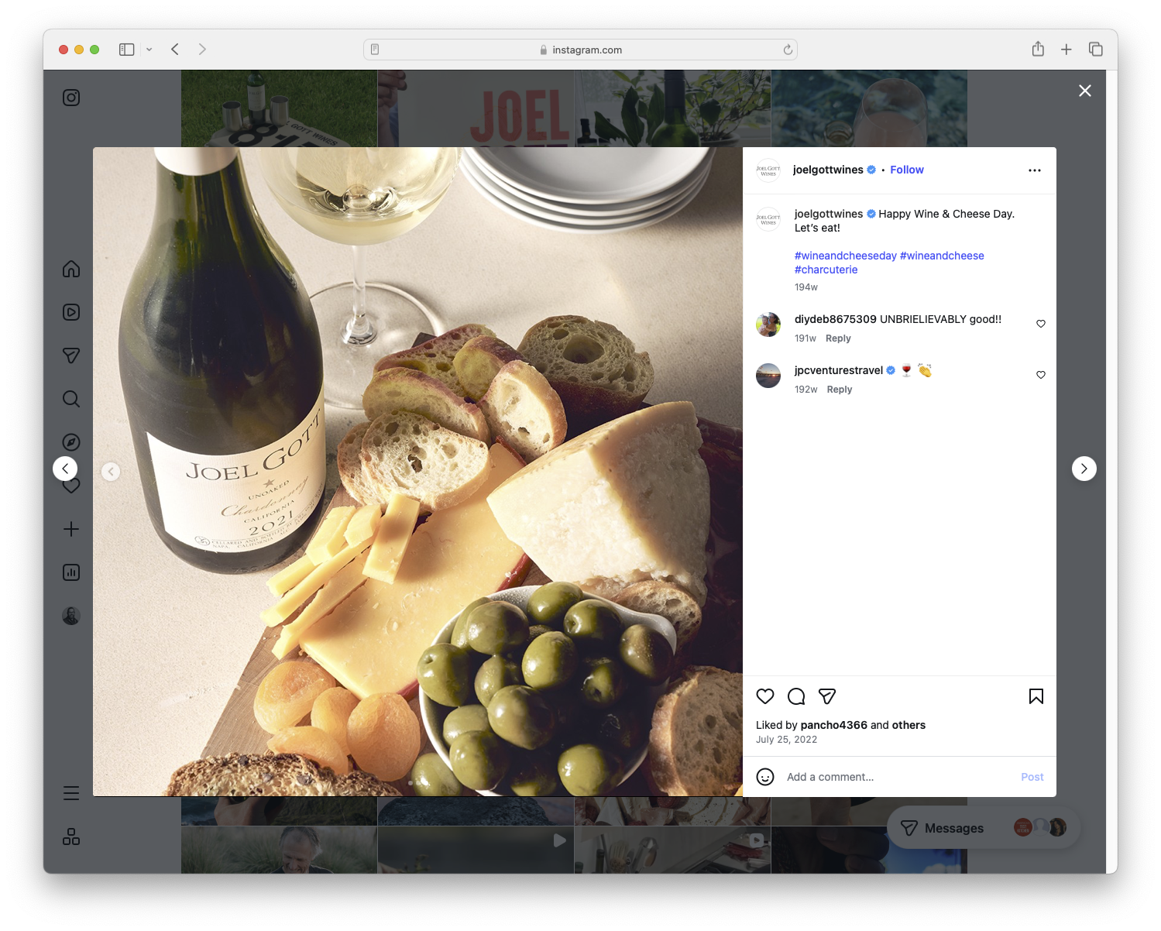
Task: Open Create new post plus icon
Action: [x=71, y=529]
